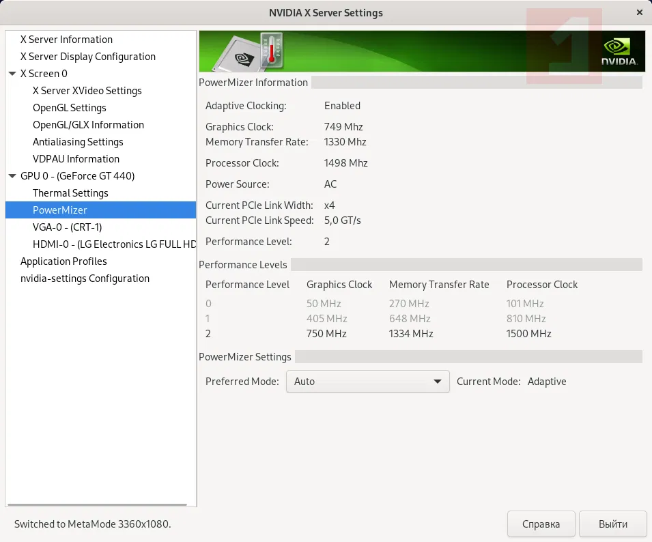This screenshot has height=542, width=652.
Task: Close the NVIDIA X Server Settings window
Action: pyautogui.click(x=640, y=12)
